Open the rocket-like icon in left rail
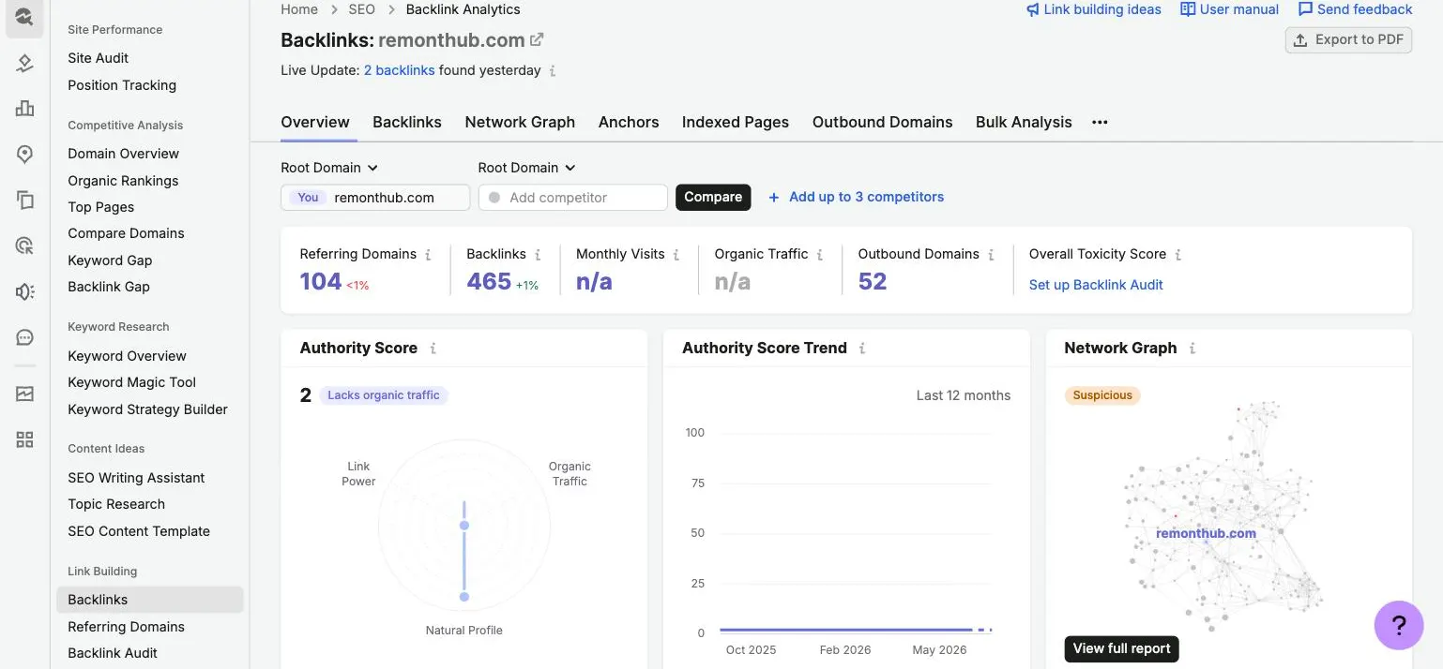Image resolution: width=1443 pixels, height=669 pixels. 25,63
